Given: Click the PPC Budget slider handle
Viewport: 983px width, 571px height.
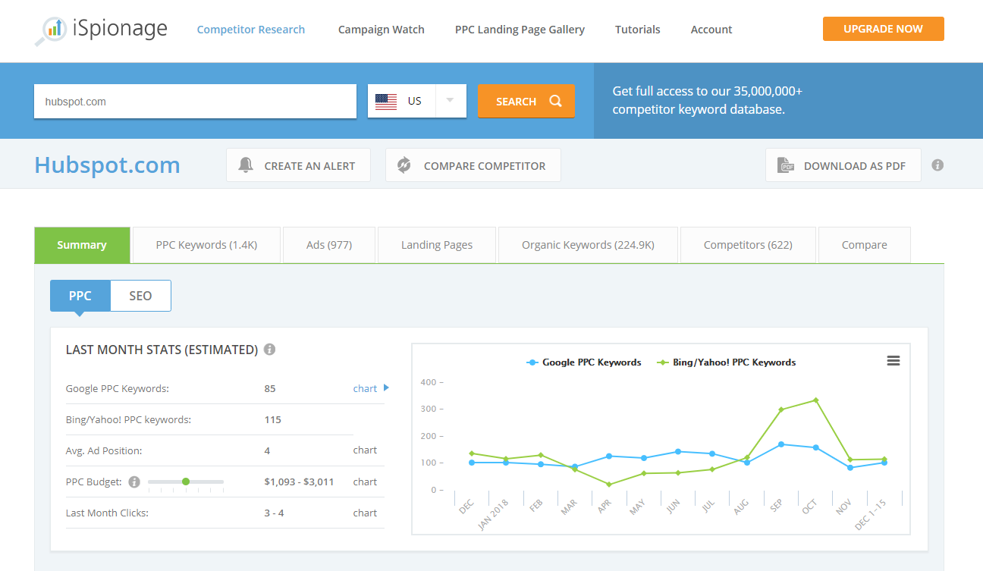Looking at the screenshot, I should [x=186, y=482].
